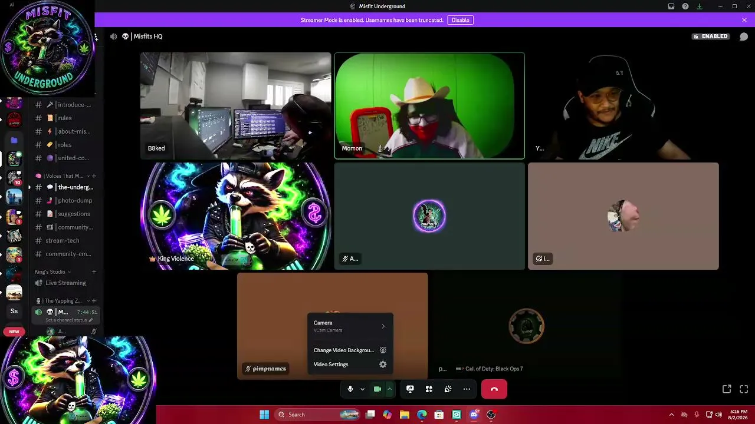Focus the Momon video tile
This screenshot has width=755, height=424.
pos(429,106)
